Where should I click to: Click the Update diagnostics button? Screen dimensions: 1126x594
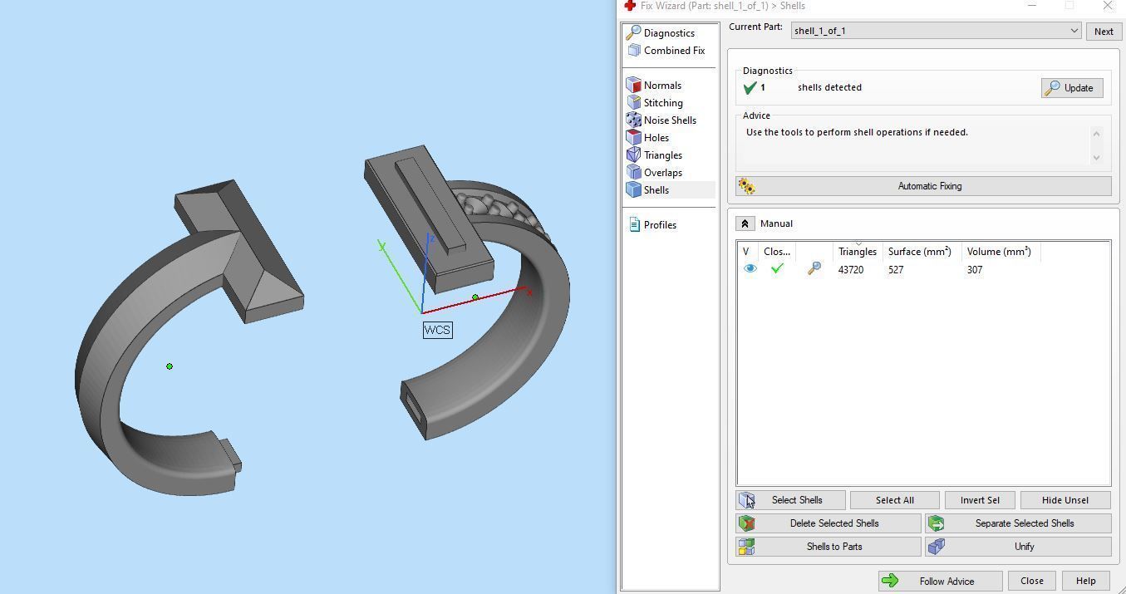[1072, 88]
